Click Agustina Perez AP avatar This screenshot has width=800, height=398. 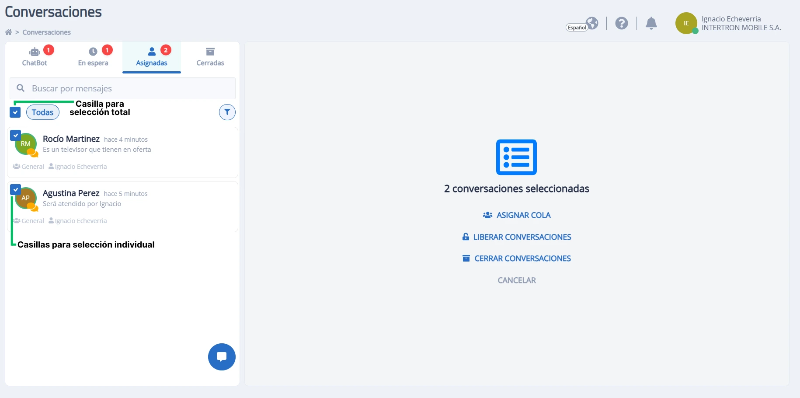[26, 198]
